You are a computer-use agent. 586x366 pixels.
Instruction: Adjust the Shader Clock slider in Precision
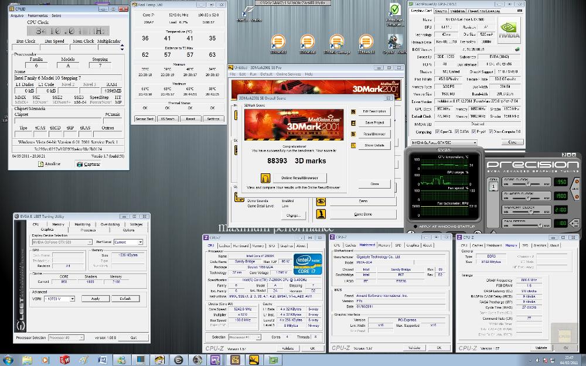pyautogui.click(x=527, y=198)
